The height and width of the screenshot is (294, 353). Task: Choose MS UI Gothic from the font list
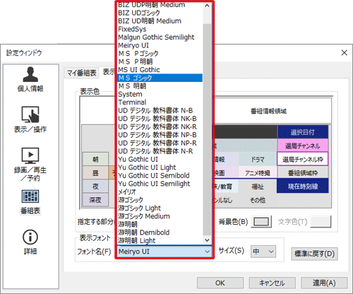tap(160, 69)
